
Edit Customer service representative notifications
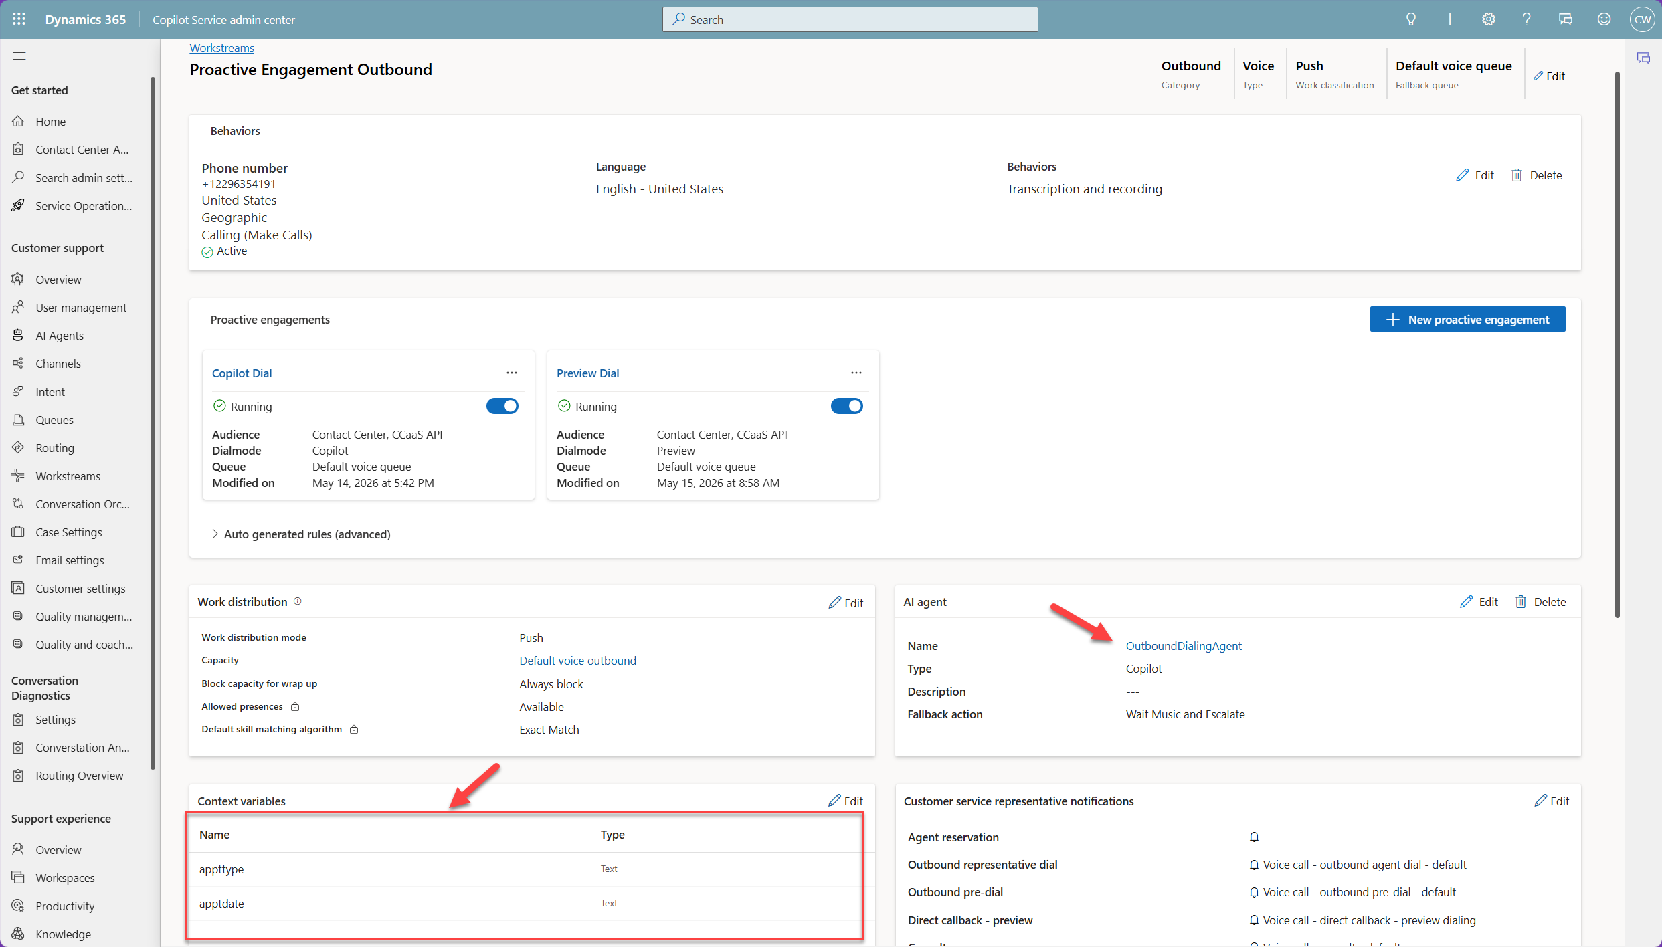tap(1552, 801)
